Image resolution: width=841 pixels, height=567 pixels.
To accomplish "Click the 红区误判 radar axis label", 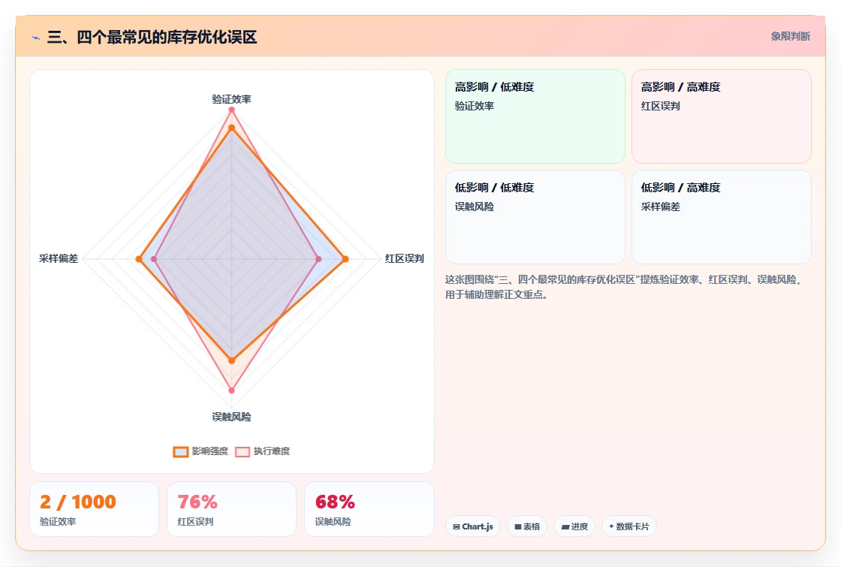I will 405,258.
